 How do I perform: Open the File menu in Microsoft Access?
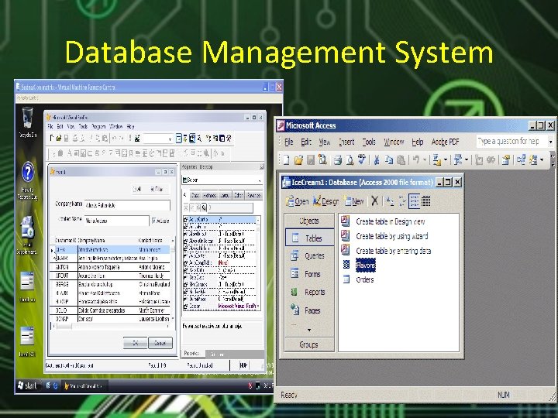tap(288, 142)
